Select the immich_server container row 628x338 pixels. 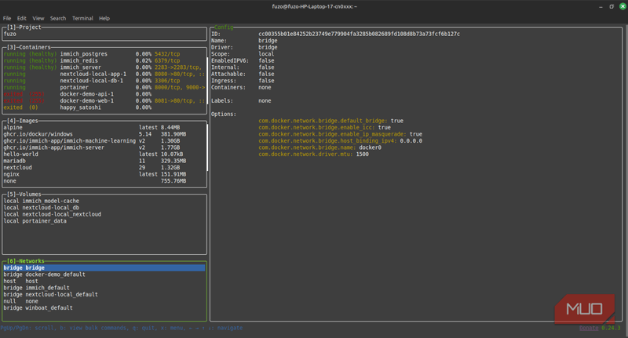click(104, 67)
